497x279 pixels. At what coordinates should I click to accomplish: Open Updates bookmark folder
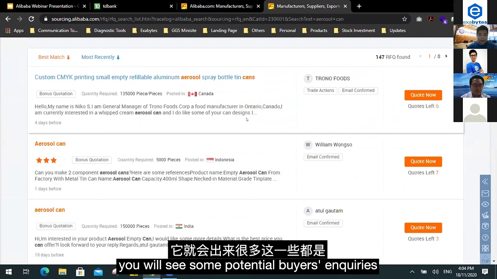394,30
